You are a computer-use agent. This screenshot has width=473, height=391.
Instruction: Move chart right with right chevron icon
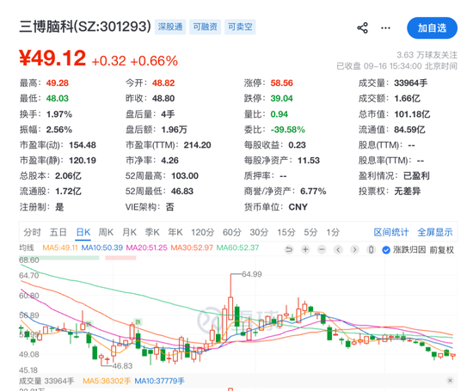(354, 249)
